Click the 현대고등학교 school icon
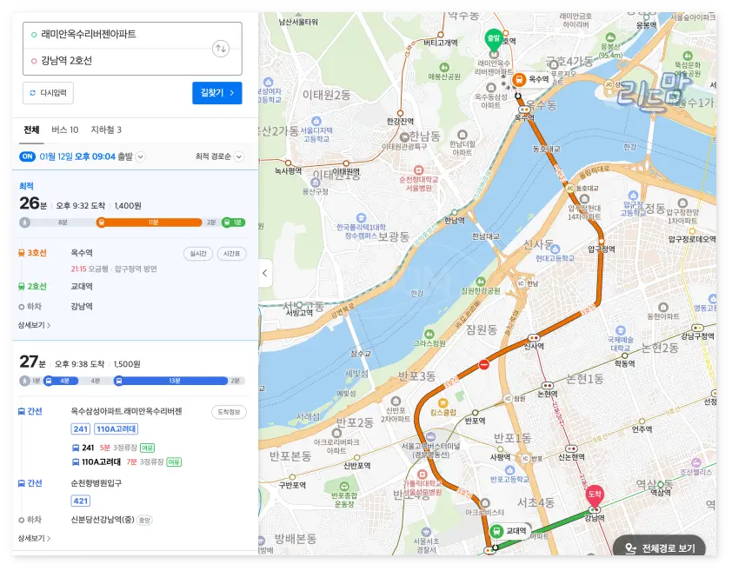The image size is (732, 571). click(555, 249)
